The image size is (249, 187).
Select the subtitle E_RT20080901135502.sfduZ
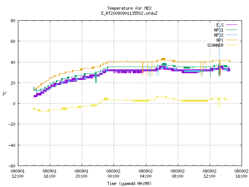point(129,13)
